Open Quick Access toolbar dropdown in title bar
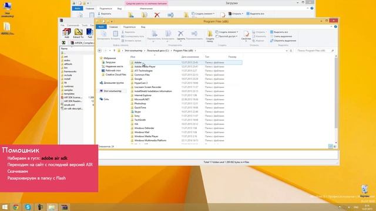The width and height of the screenshot is (376, 211). click(x=112, y=22)
